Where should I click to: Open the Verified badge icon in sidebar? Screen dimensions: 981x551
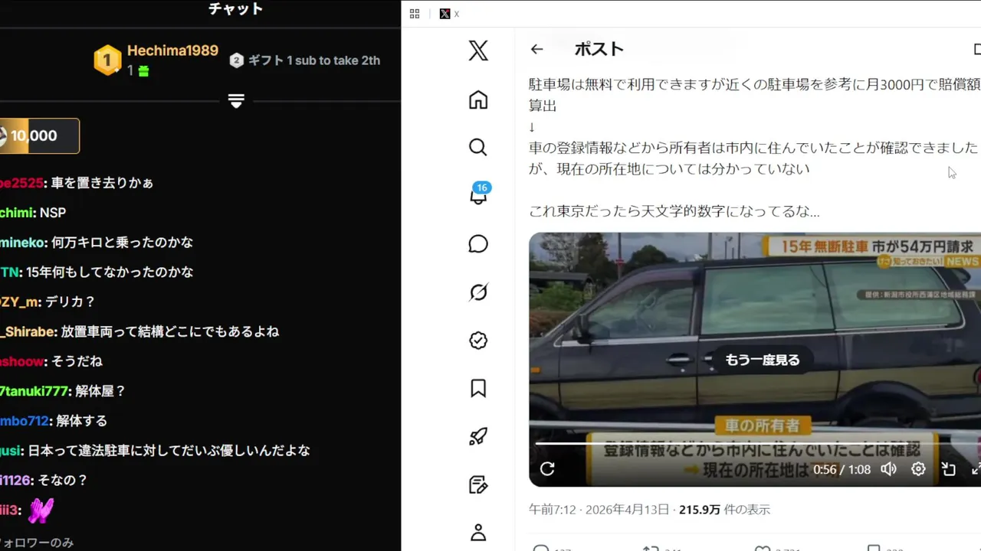click(478, 341)
